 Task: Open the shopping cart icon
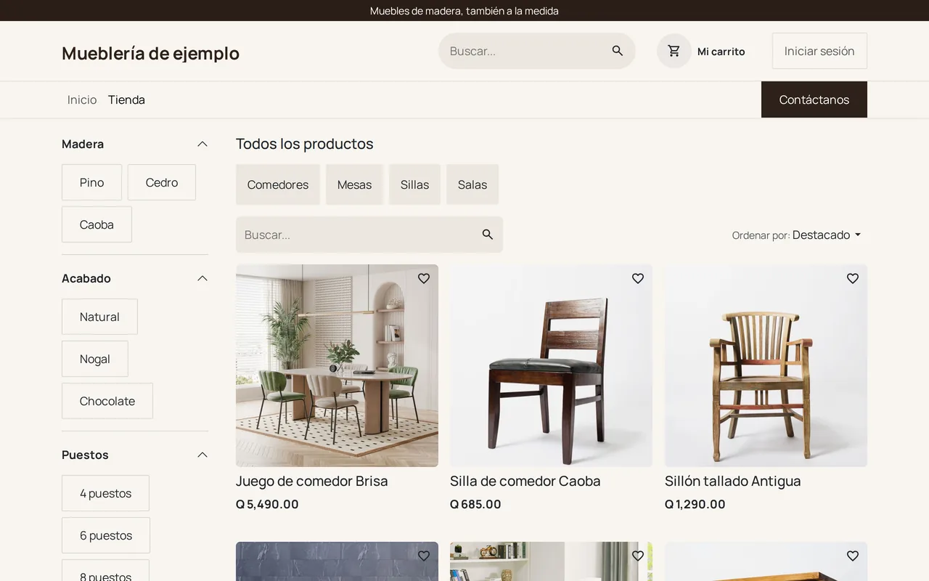(674, 51)
